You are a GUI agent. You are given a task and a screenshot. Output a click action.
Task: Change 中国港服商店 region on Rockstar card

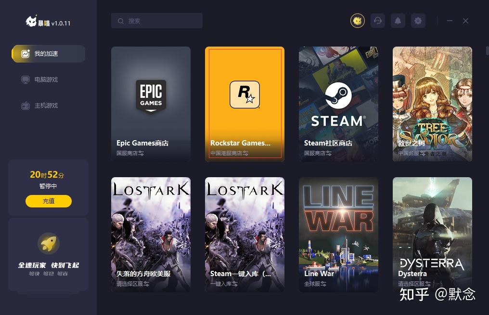coord(245,153)
